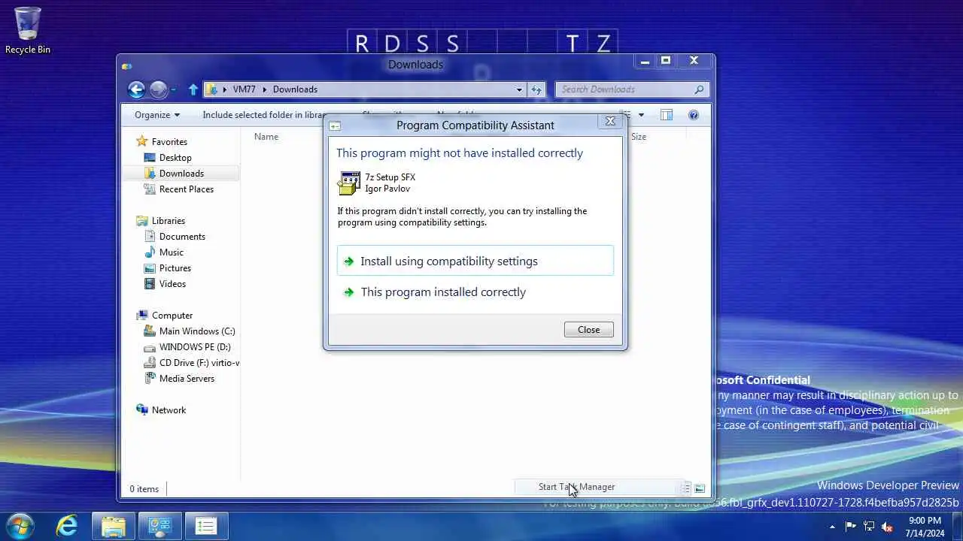Open Media Servers in the navigation pane
Image resolution: width=963 pixels, height=541 pixels.
(x=187, y=378)
